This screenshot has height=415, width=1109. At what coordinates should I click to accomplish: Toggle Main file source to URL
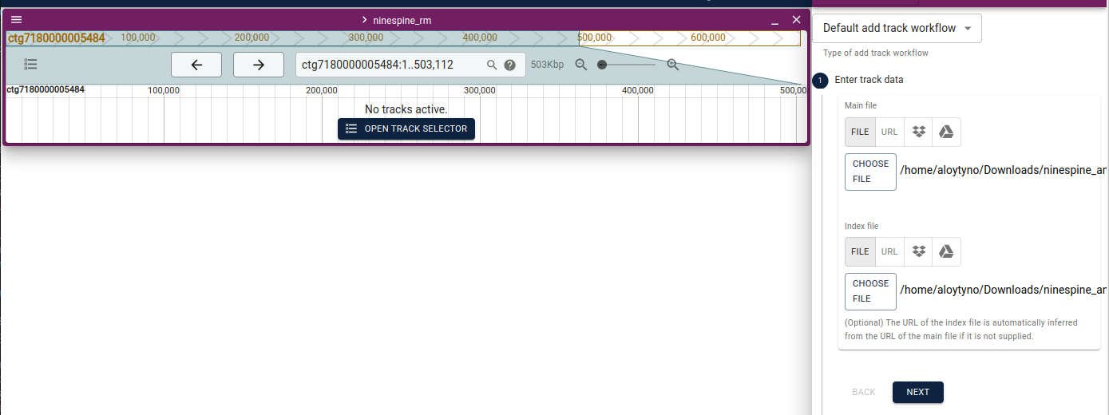(889, 132)
